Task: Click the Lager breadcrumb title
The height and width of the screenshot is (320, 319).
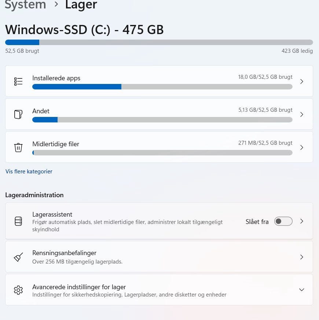Action: pos(81,5)
